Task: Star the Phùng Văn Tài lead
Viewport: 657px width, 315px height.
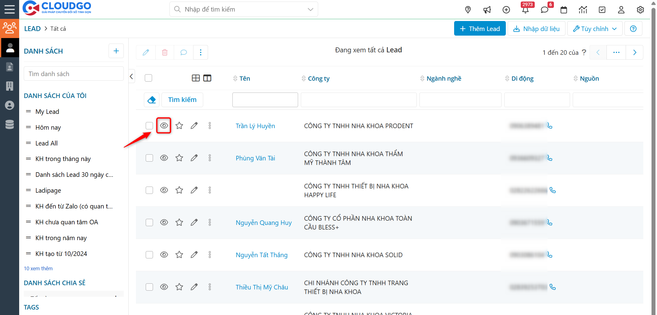Action: pyautogui.click(x=179, y=158)
